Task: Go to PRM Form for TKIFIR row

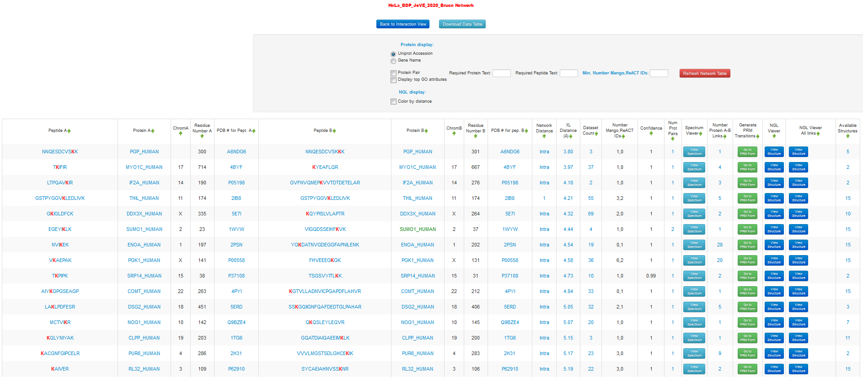Action: (x=747, y=168)
